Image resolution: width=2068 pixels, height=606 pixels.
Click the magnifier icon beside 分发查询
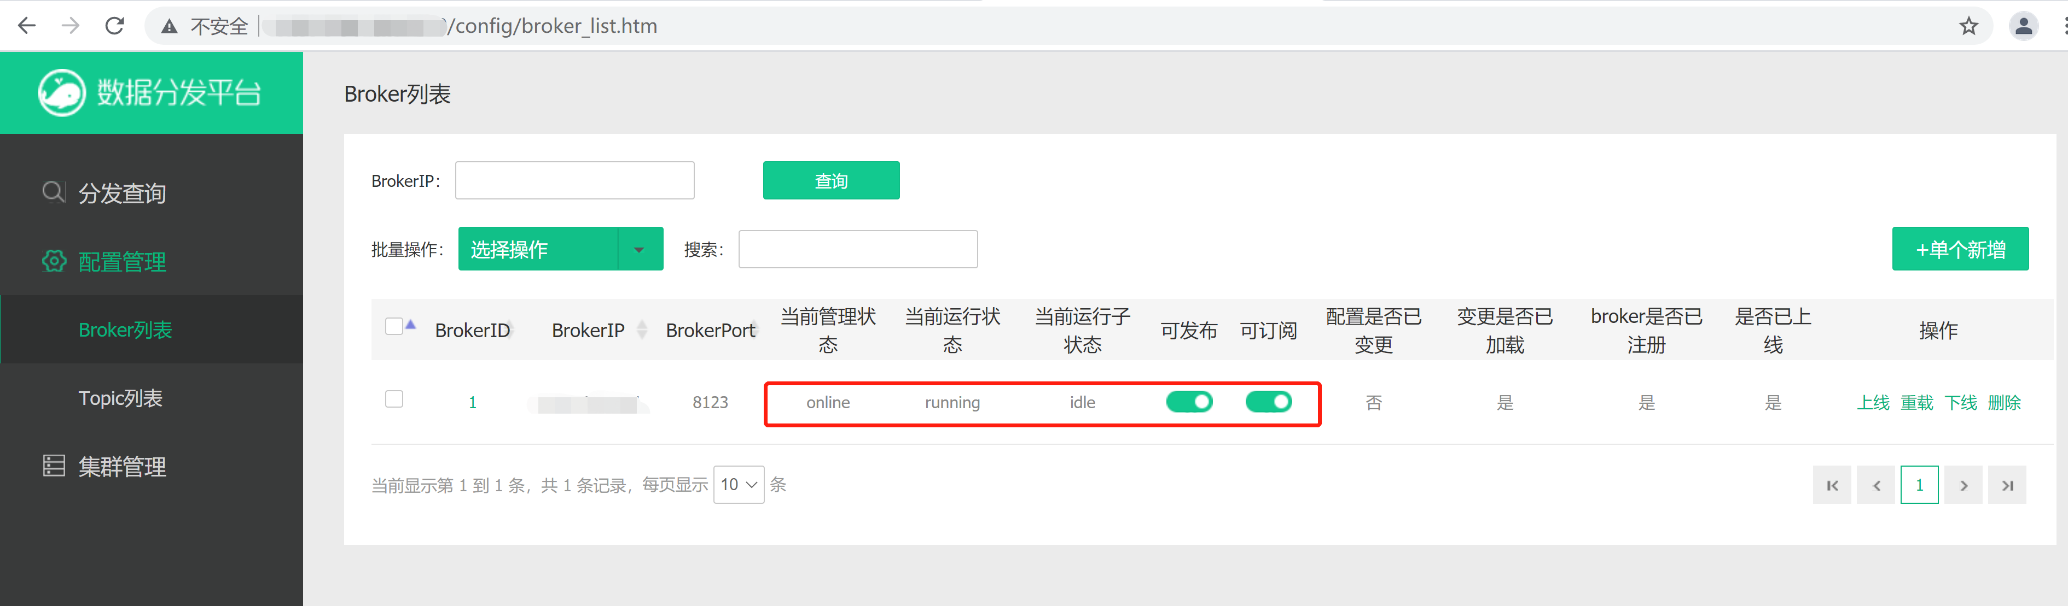pyautogui.click(x=54, y=192)
